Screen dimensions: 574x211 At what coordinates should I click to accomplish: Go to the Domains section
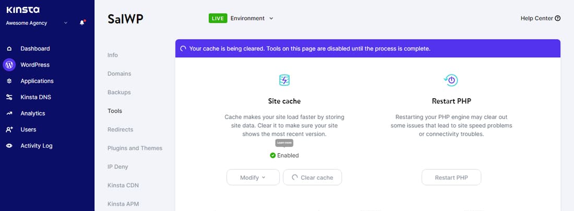click(119, 74)
